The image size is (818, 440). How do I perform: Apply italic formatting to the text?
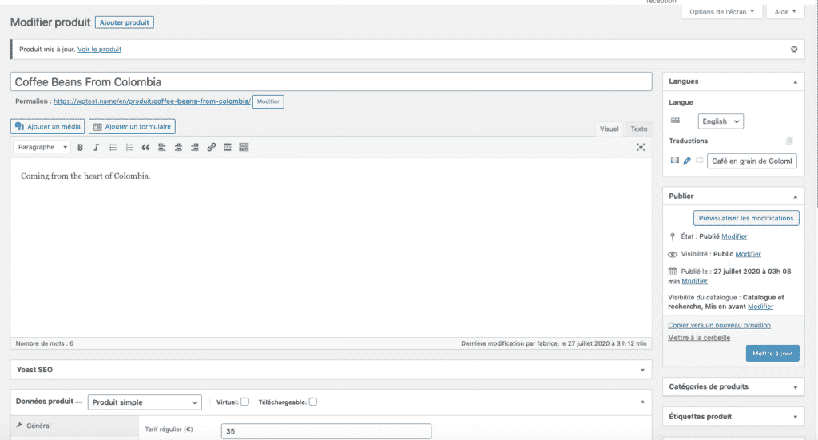click(96, 148)
